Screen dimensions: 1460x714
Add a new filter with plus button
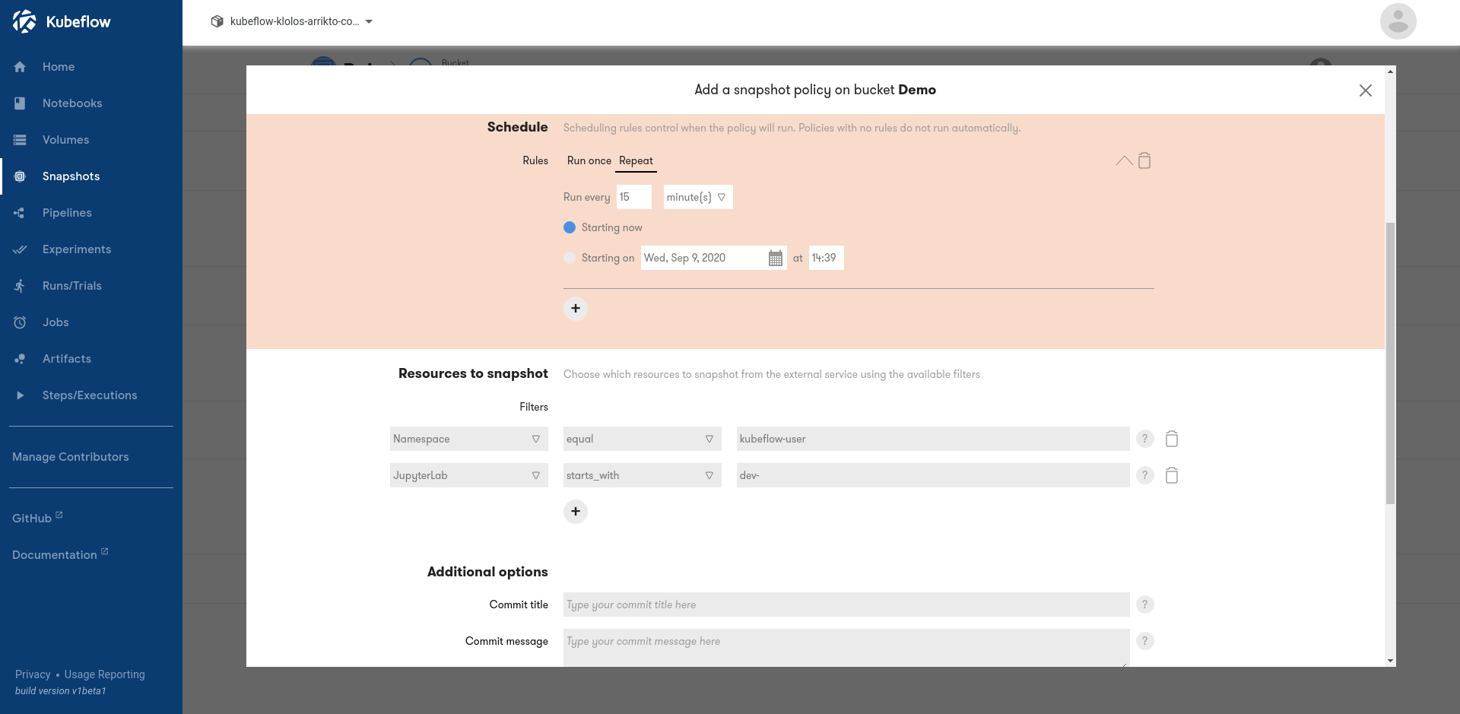coord(576,511)
